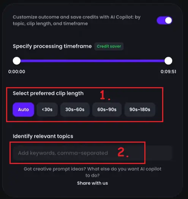This screenshot has height=199, width=188.
Task: Click the 0:09:51 end time label
Action: (x=168, y=72)
